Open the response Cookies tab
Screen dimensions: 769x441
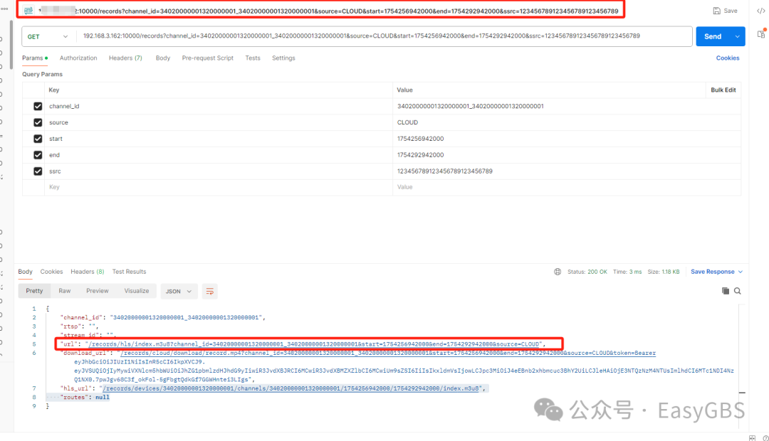pyautogui.click(x=51, y=272)
